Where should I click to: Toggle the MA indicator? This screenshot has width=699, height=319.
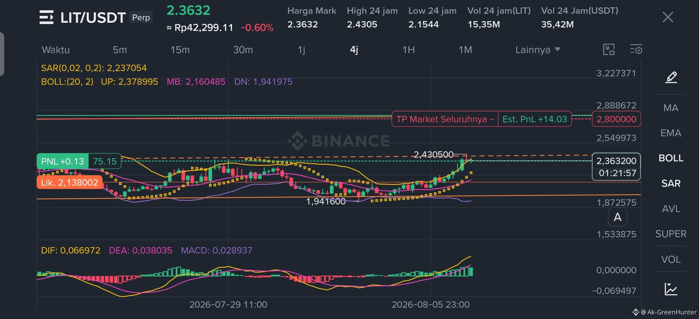(671, 108)
